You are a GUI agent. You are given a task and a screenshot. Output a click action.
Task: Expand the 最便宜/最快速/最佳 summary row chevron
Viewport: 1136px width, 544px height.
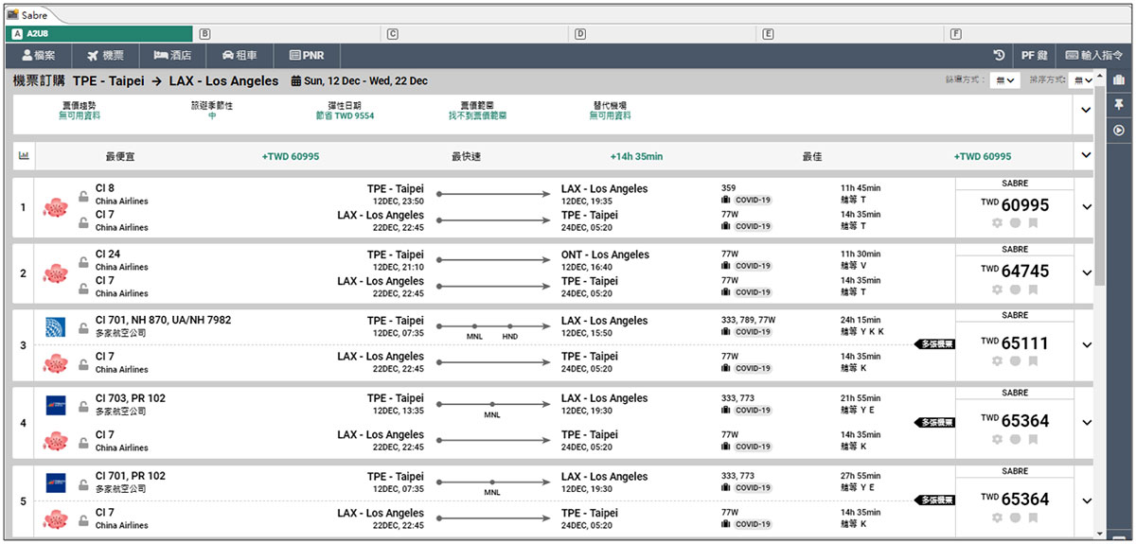1086,156
